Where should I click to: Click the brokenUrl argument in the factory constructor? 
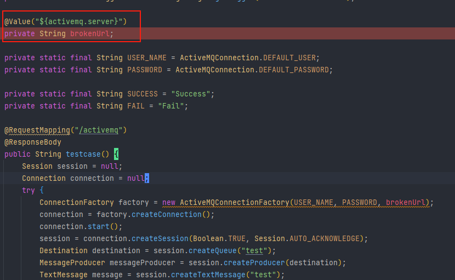[x=405, y=203]
